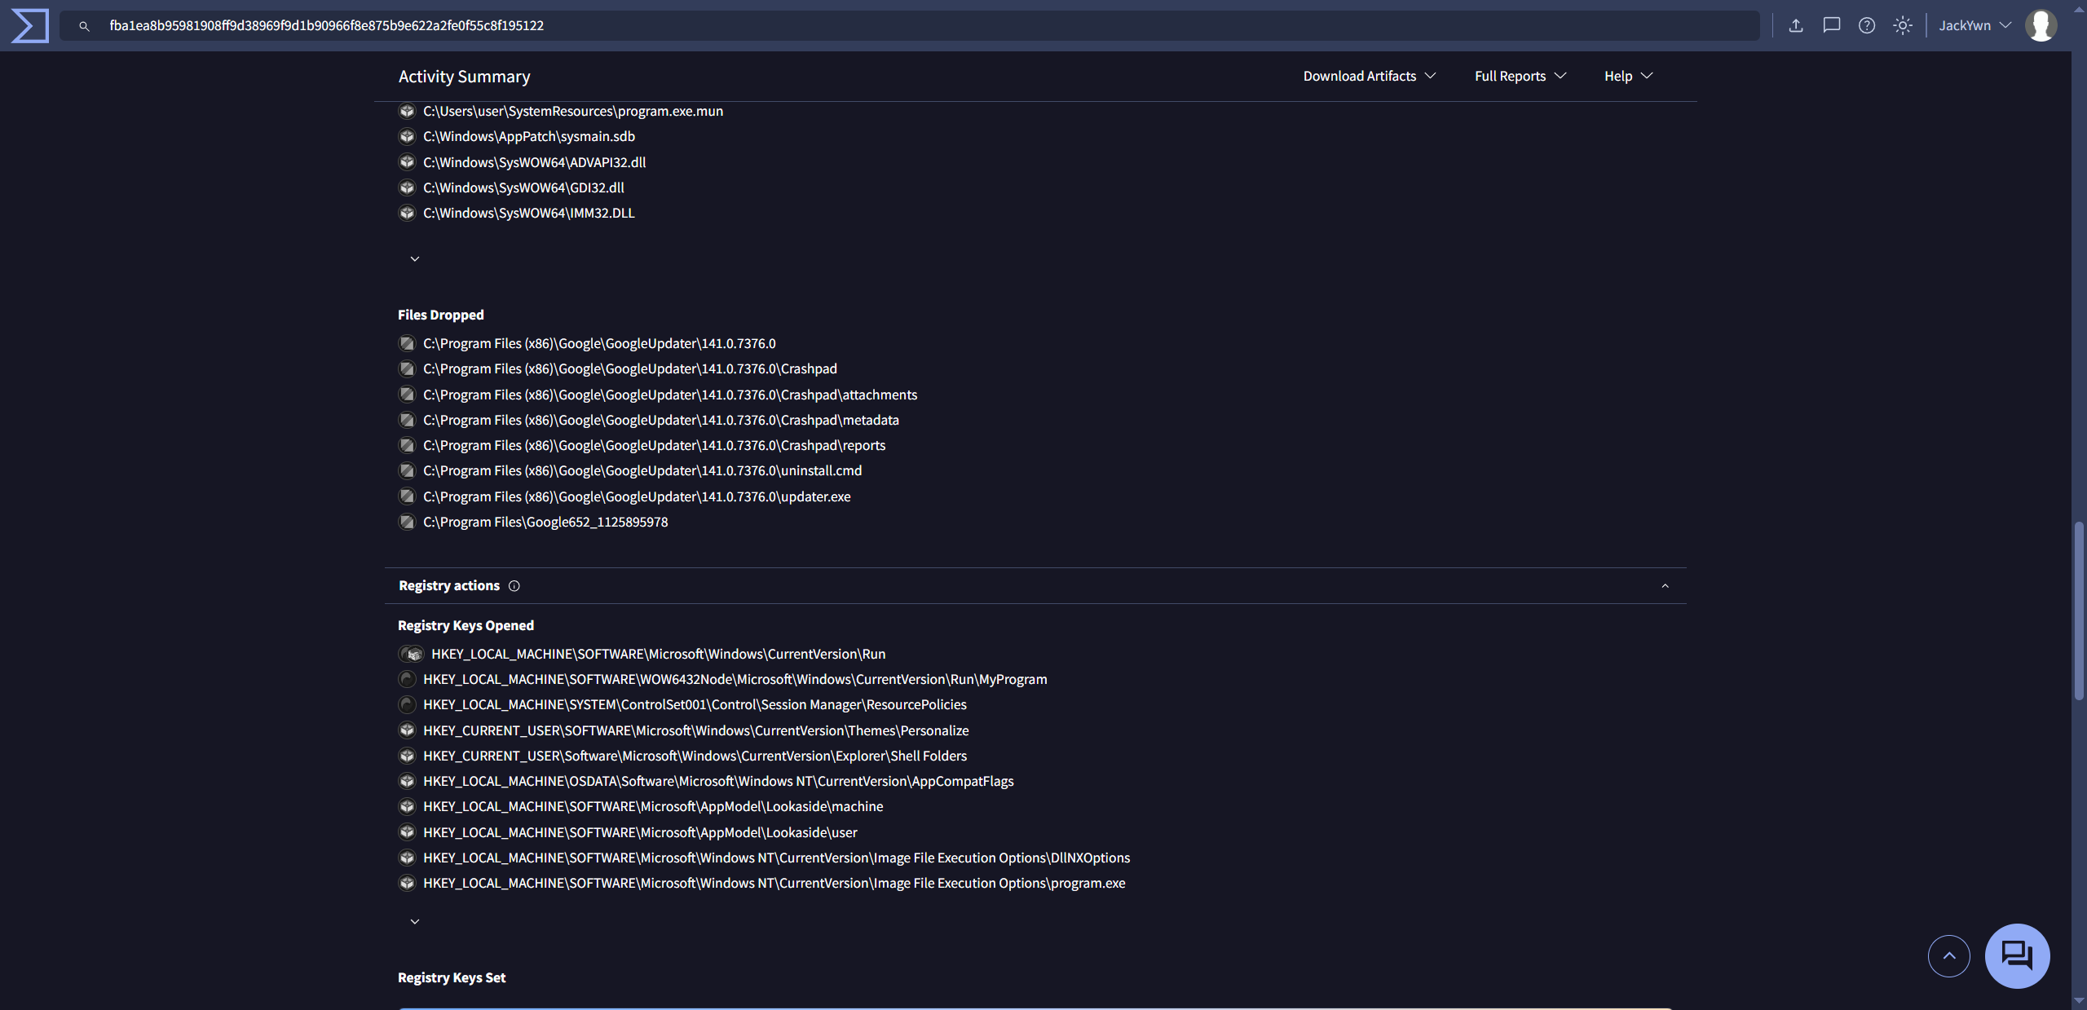2087x1010 pixels.
Task: Click the VirusTotal logo icon
Action: (x=30, y=25)
